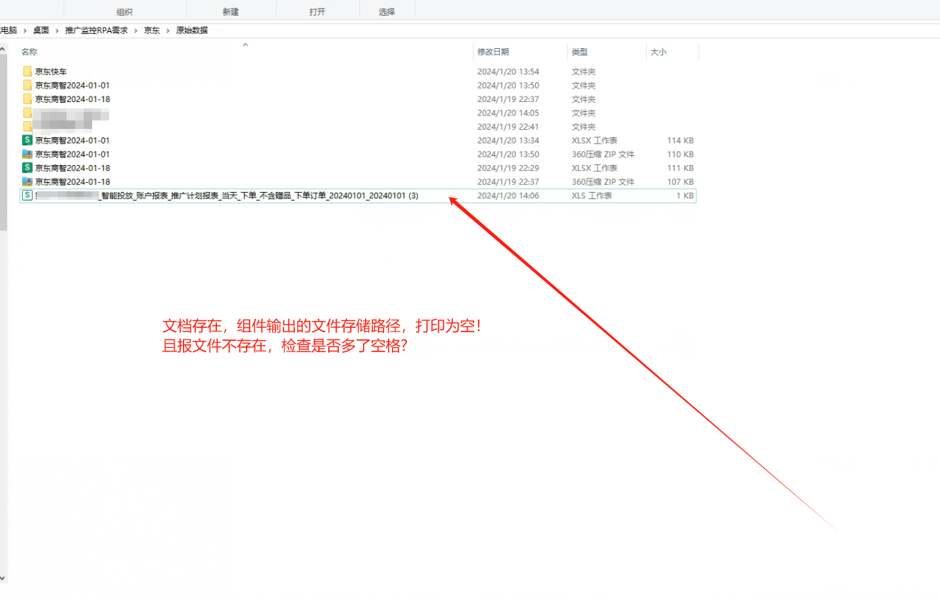The height and width of the screenshot is (598, 940).
Task: Click the 107 KB size cell
Action: (x=681, y=181)
